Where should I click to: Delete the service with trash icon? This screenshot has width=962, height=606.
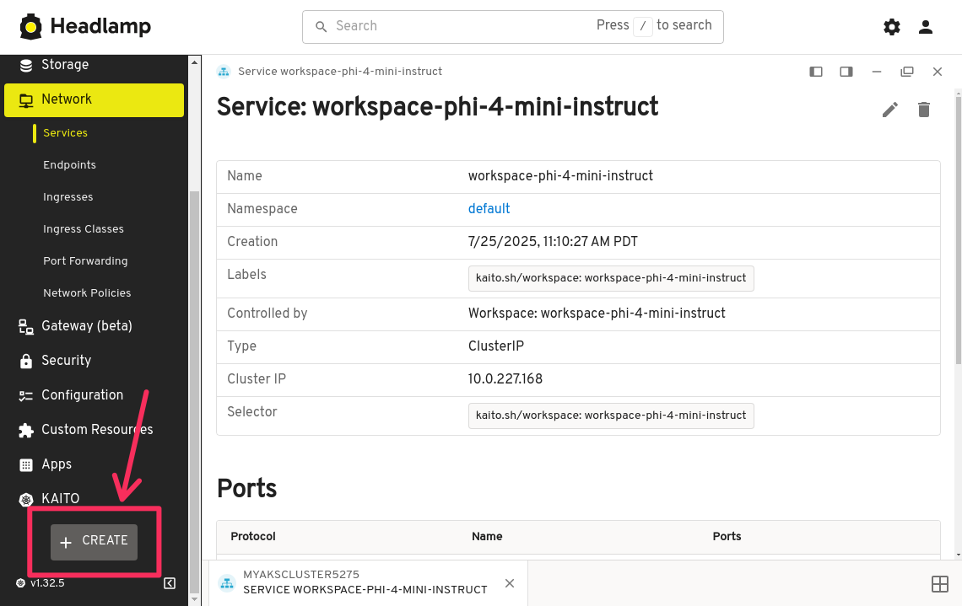click(x=924, y=110)
